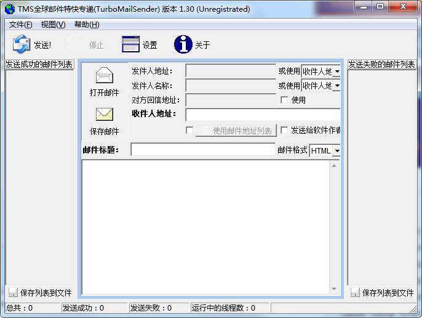Click the mail body vertical scrollbar down arrow
The height and width of the screenshot is (318, 422).
[x=334, y=288]
